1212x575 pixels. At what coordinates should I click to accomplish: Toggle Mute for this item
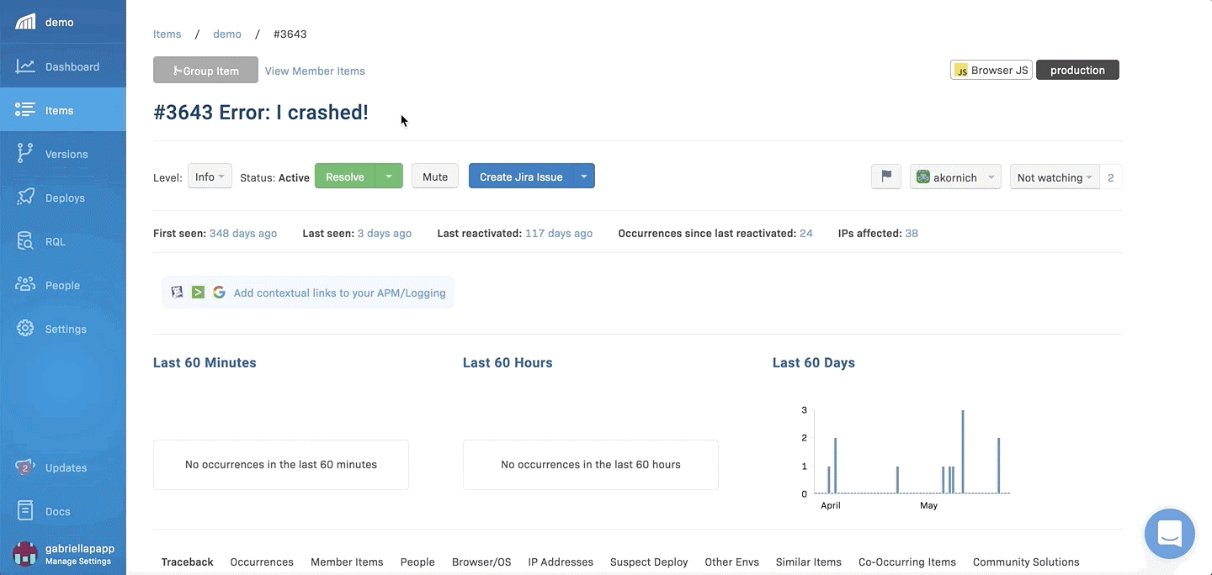point(434,177)
